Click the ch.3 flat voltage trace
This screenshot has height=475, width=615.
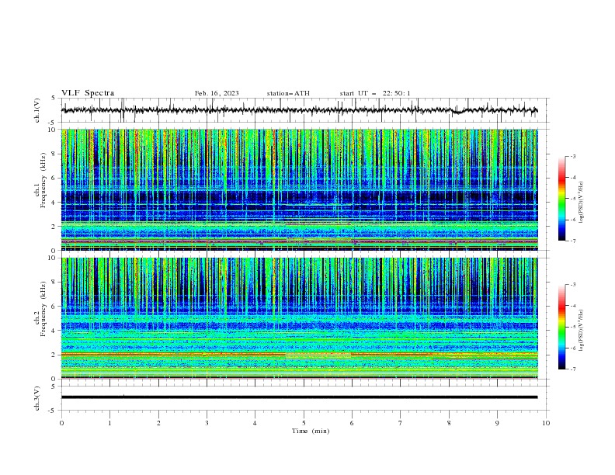point(299,397)
